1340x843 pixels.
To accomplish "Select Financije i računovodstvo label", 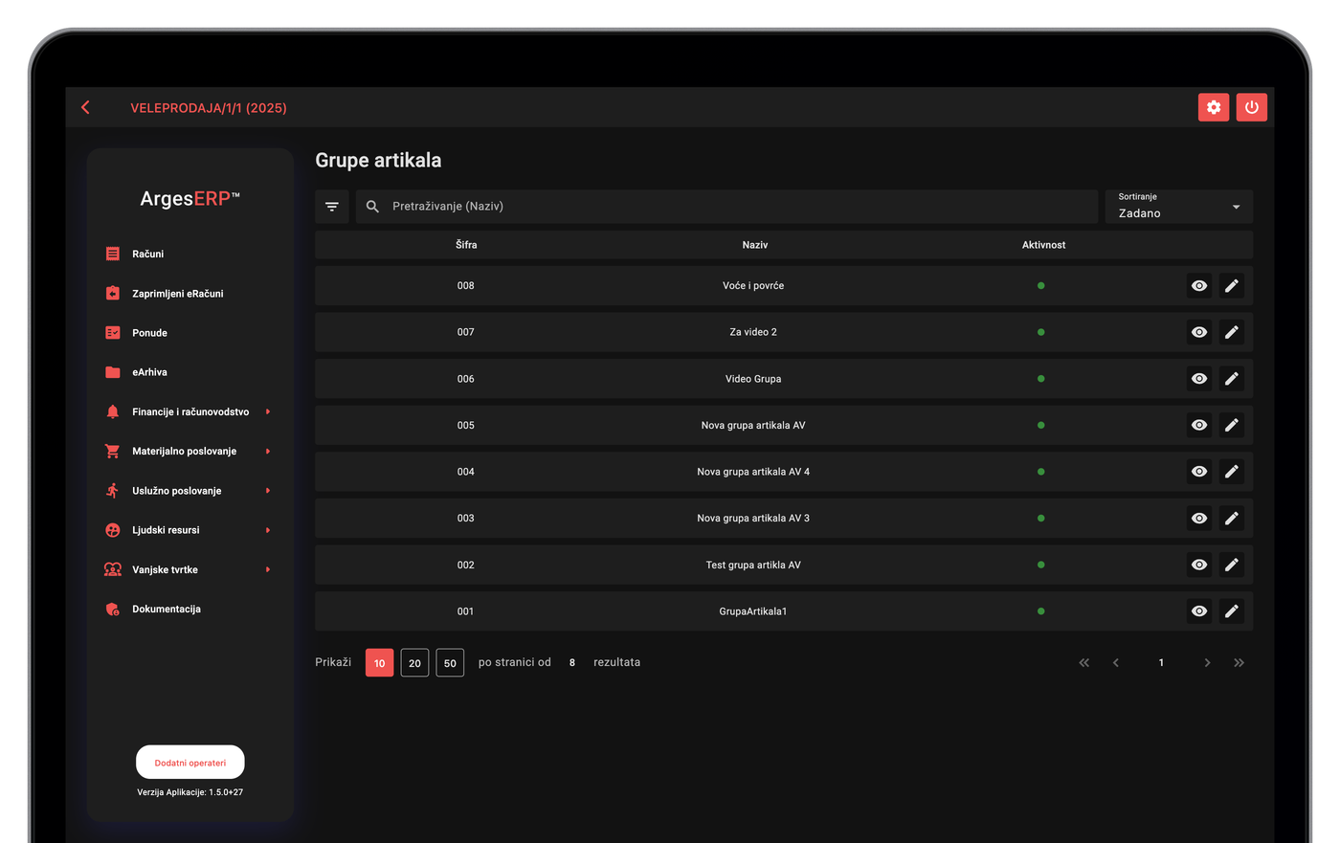I will point(190,411).
